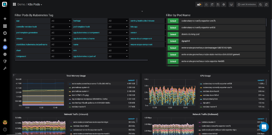272x135 pixels.
Task: Open the Last 30 minutes time picker
Action: pyautogui.click(x=247, y=4)
